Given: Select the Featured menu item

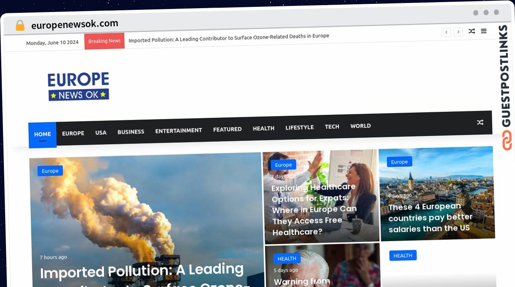Looking at the screenshot, I should click(227, 129).
